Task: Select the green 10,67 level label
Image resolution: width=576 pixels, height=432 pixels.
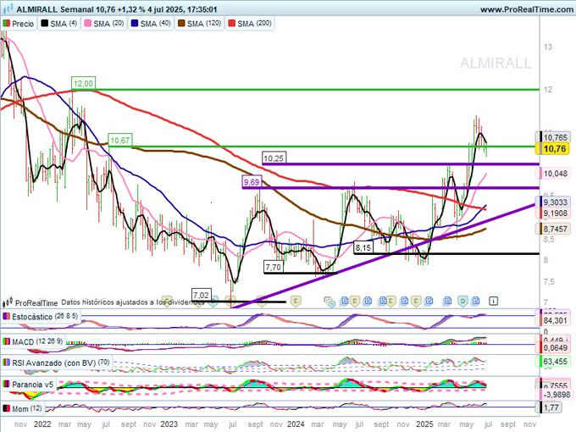Action: [120, 141]
